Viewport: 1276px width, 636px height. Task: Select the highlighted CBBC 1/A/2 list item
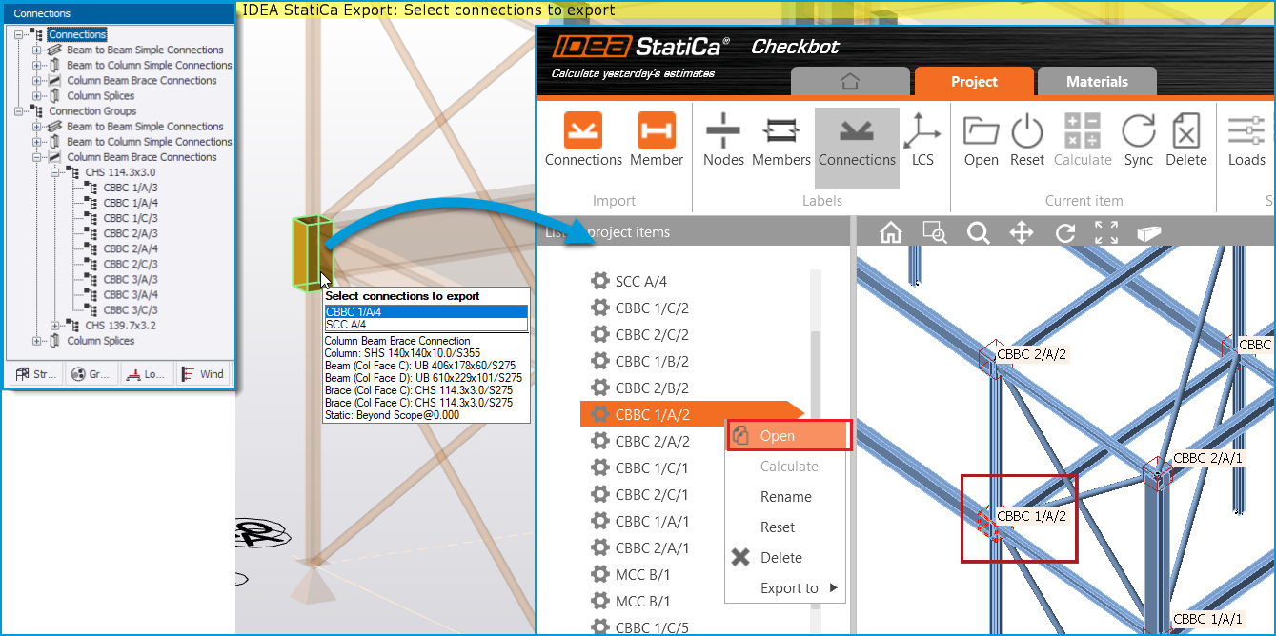click(x=692, y=414)
